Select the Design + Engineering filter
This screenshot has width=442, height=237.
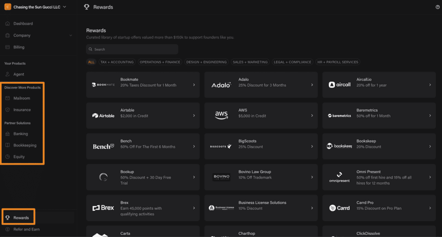coord(206,62)
